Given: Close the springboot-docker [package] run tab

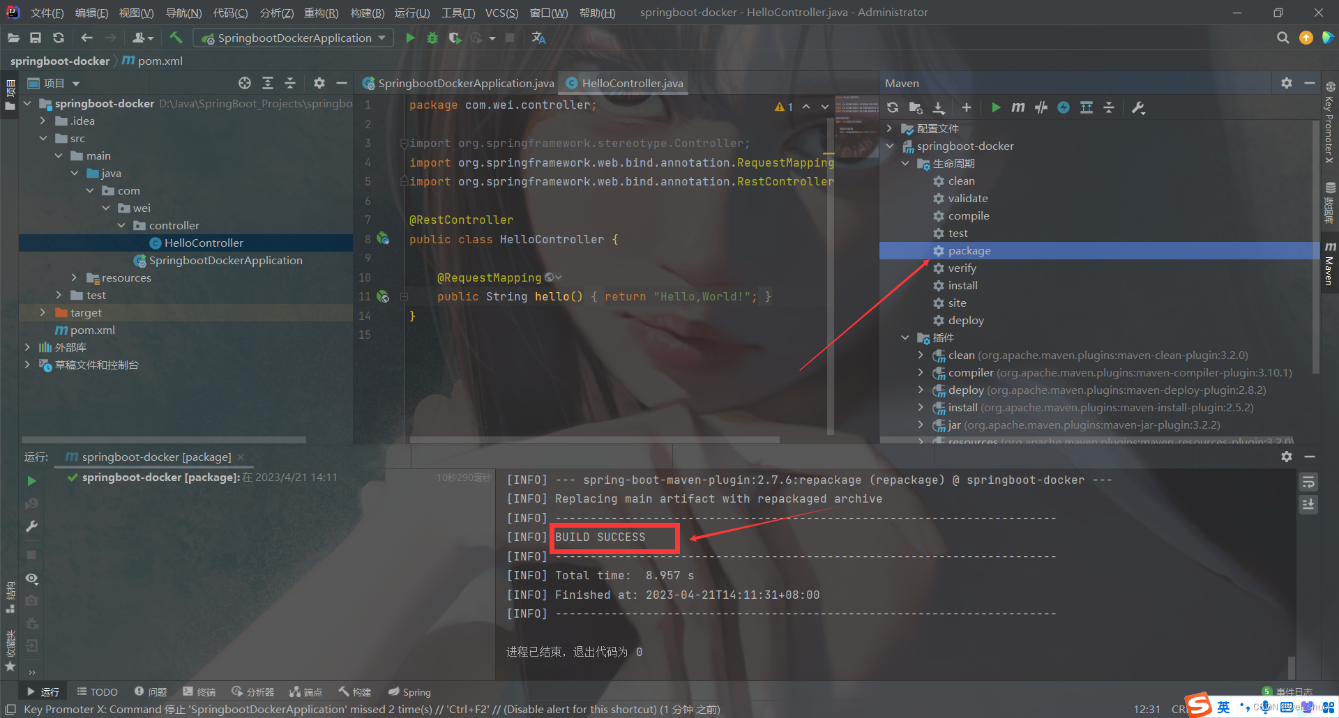Looking at the screenshot, I should point(241,457).
